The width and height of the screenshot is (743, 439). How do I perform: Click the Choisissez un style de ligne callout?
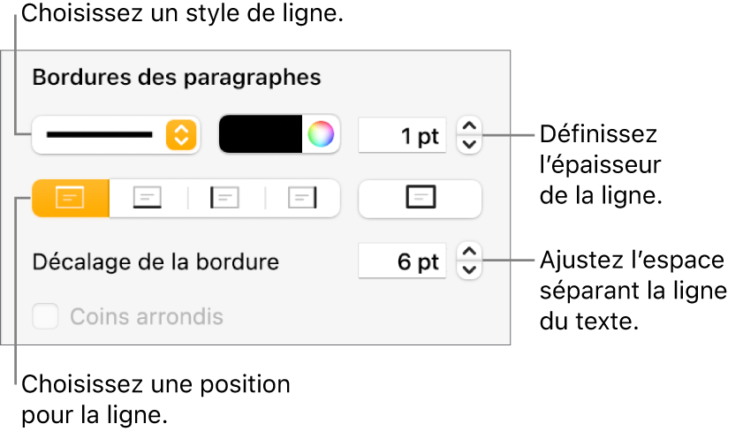(183, 14)
